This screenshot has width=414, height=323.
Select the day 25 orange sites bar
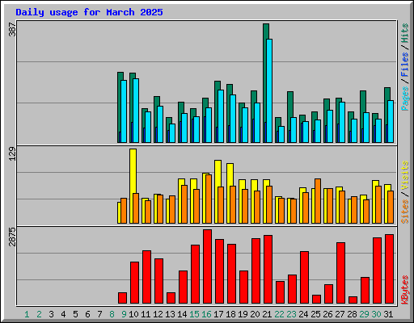coord(318,201)
